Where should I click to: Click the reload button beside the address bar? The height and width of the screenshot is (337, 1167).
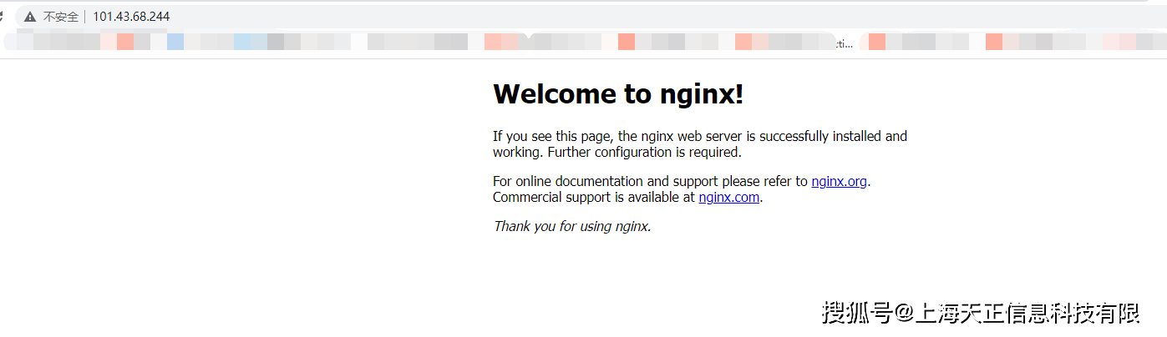pyautogui.click(x=2, y=17)
